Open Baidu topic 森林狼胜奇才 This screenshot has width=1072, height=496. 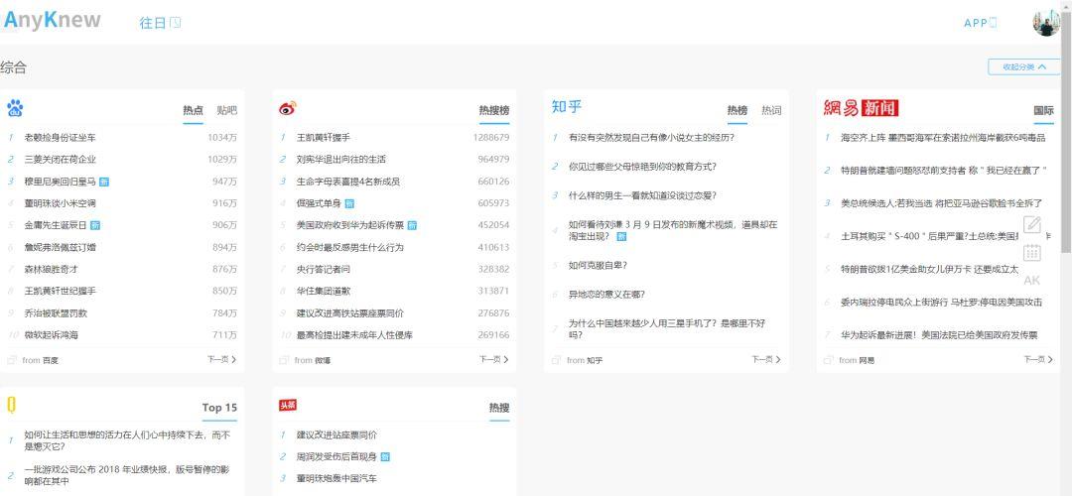(x=52, y=269)
